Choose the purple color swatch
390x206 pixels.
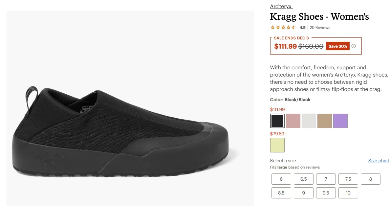coord(340,121)
